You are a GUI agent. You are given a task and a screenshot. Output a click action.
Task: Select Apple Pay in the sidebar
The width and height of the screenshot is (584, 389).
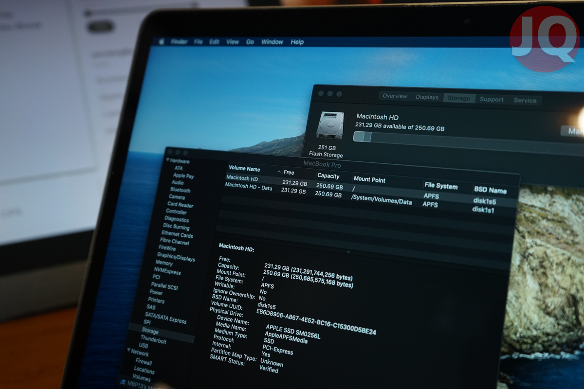point(183,176)
